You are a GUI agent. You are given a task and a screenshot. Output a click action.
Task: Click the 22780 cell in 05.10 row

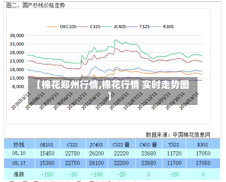coord(72,153)
